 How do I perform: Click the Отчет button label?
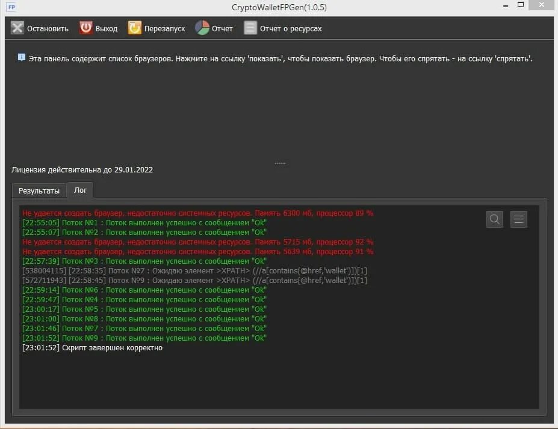click(x=222, y=29)
